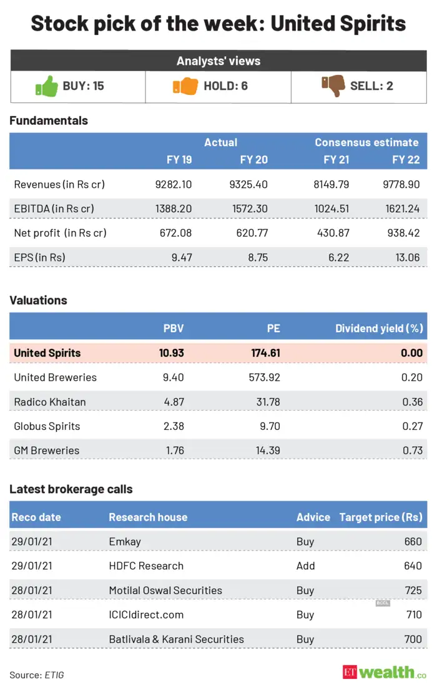Image resolution: width=437 pixels, height=689 pixels.
Task: Click the BUY: 15 label
Action: [83, 86]
